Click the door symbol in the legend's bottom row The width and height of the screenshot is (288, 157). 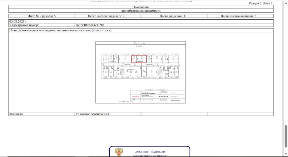164,100
